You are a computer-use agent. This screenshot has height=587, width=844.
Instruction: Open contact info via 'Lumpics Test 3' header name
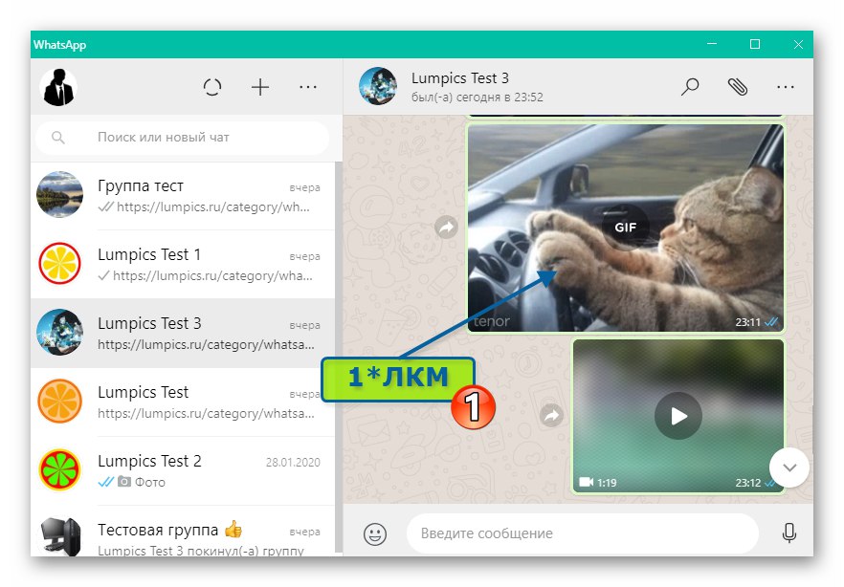(x=459, y=78)
